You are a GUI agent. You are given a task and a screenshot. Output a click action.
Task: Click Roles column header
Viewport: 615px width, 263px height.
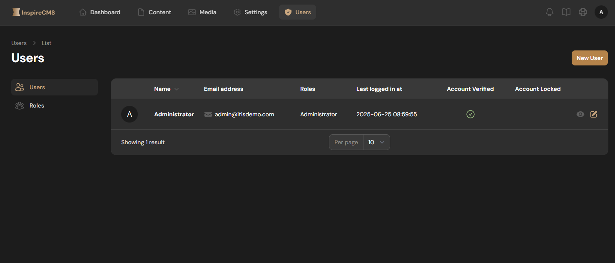[x=308, y=89]
